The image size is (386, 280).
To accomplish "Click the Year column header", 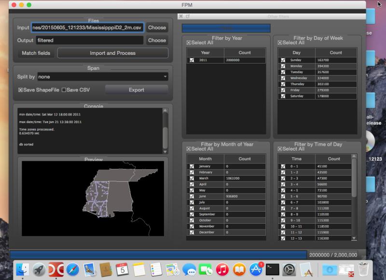I will click(x=206, y=52).
